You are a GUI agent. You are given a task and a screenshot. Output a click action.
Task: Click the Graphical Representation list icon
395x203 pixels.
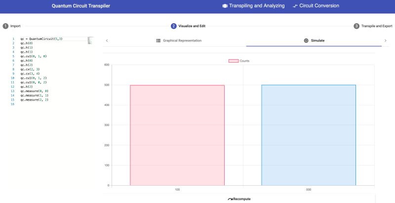[x=158, y=40]
